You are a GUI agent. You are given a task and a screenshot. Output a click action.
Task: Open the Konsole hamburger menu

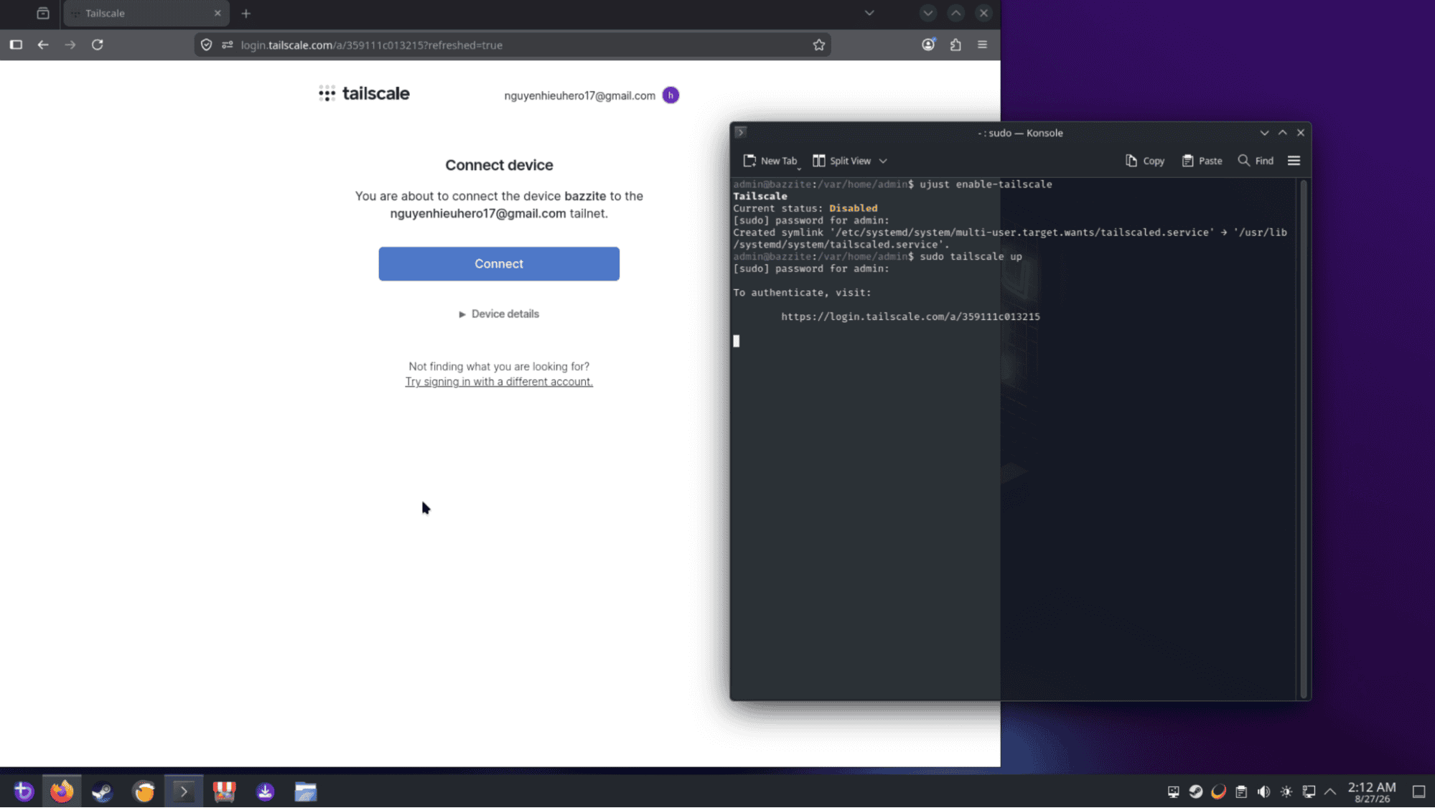1294,161
